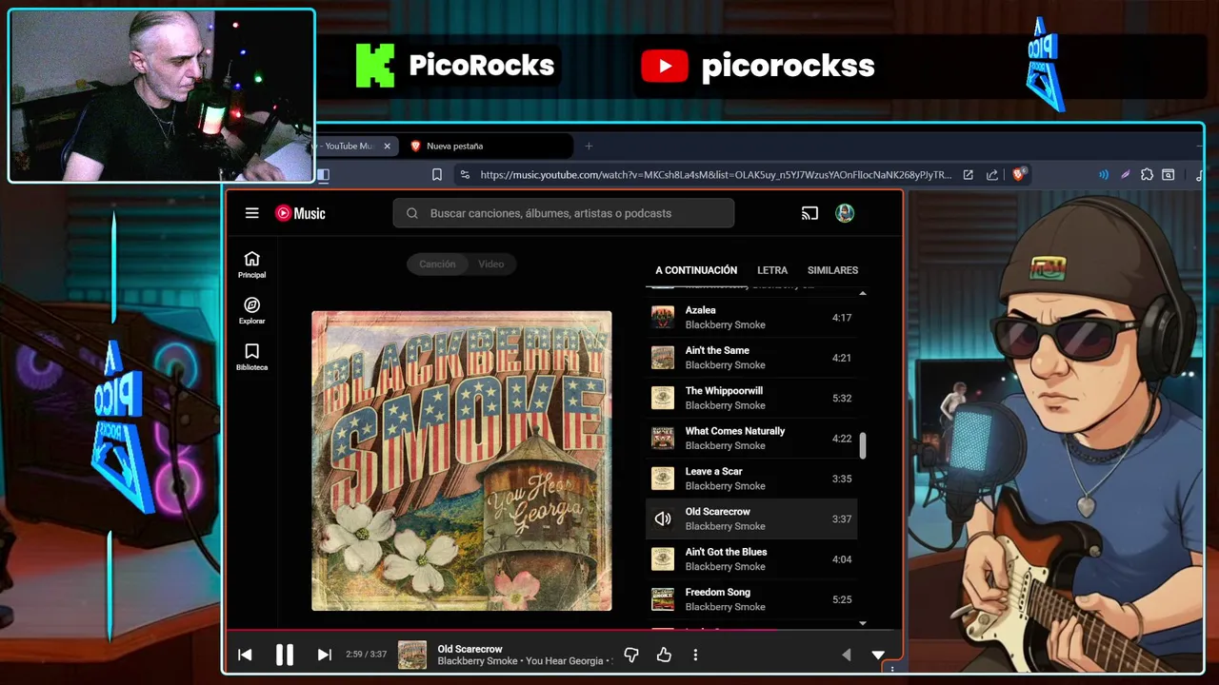The image size is (1219, 685).
Task: Skip to the previous track
Action: tap(245, 655)
